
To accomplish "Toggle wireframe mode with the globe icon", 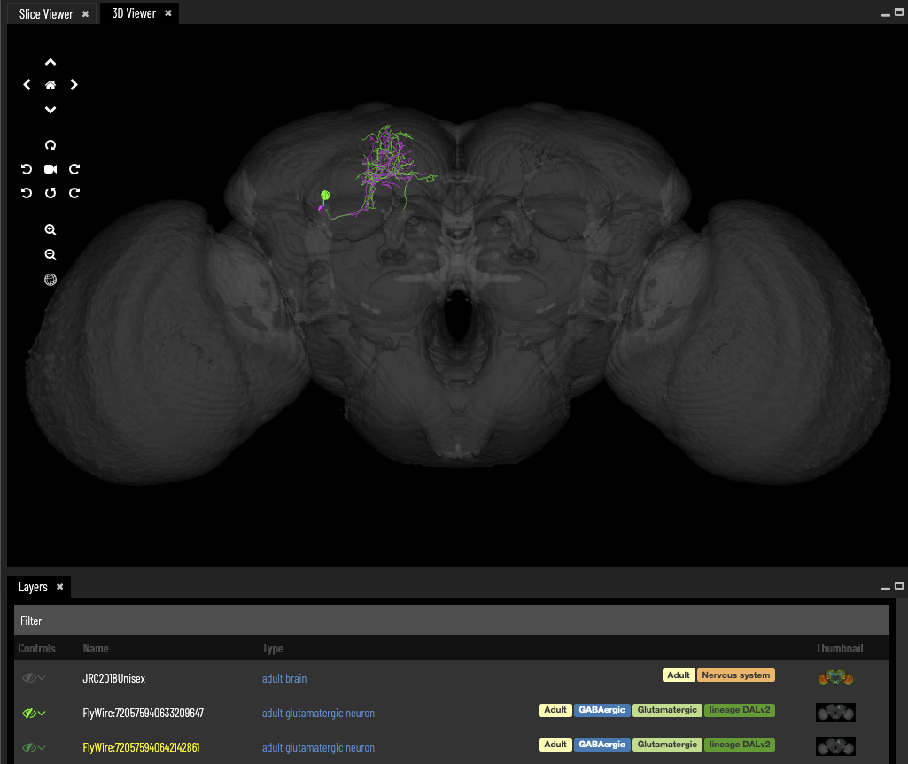I will click(50, 280).
